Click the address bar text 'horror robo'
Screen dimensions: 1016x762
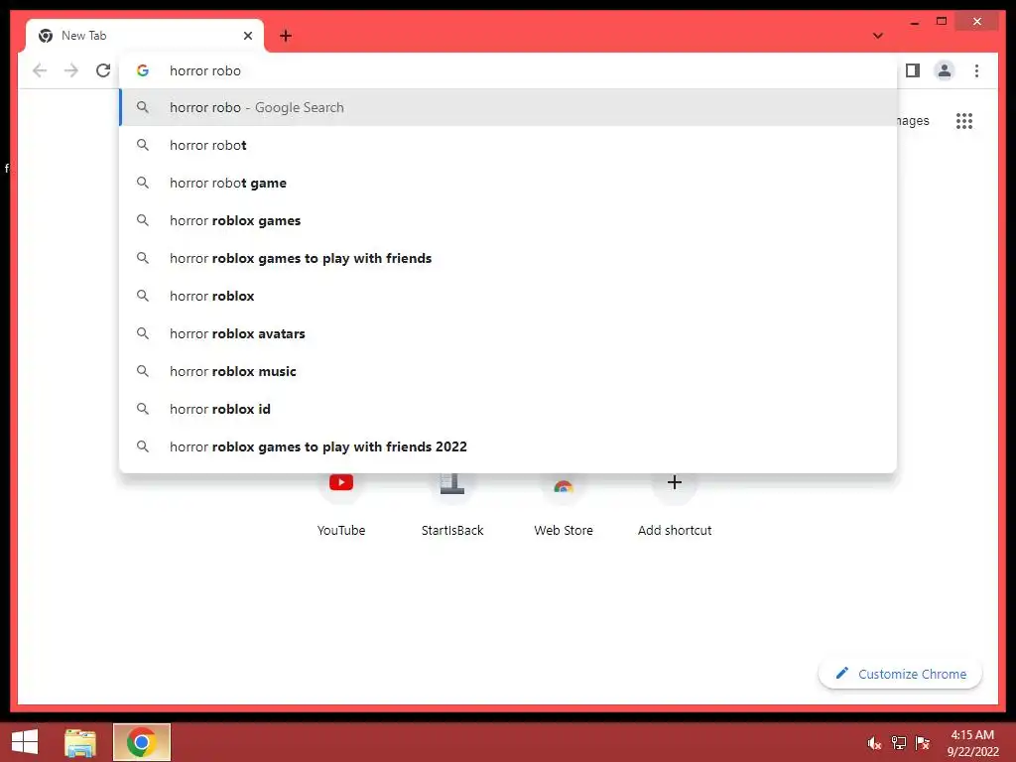[x=204, y=70]
